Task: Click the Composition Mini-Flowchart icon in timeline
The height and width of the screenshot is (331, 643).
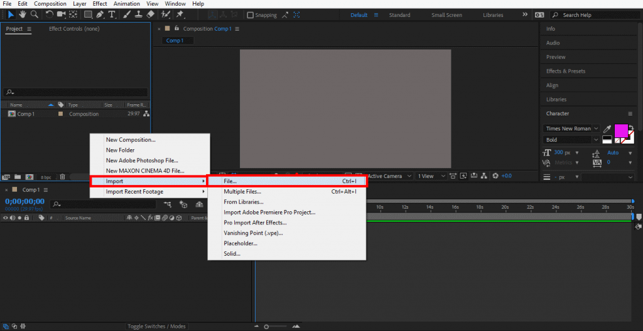Action: (x=168, y=204)
